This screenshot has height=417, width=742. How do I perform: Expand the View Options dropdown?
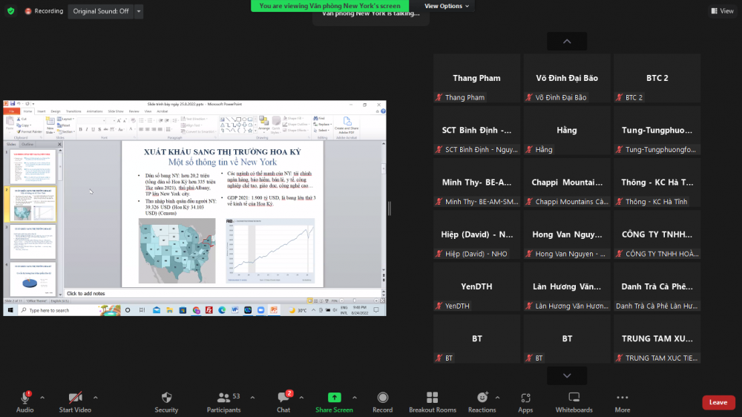coord(447,6)
